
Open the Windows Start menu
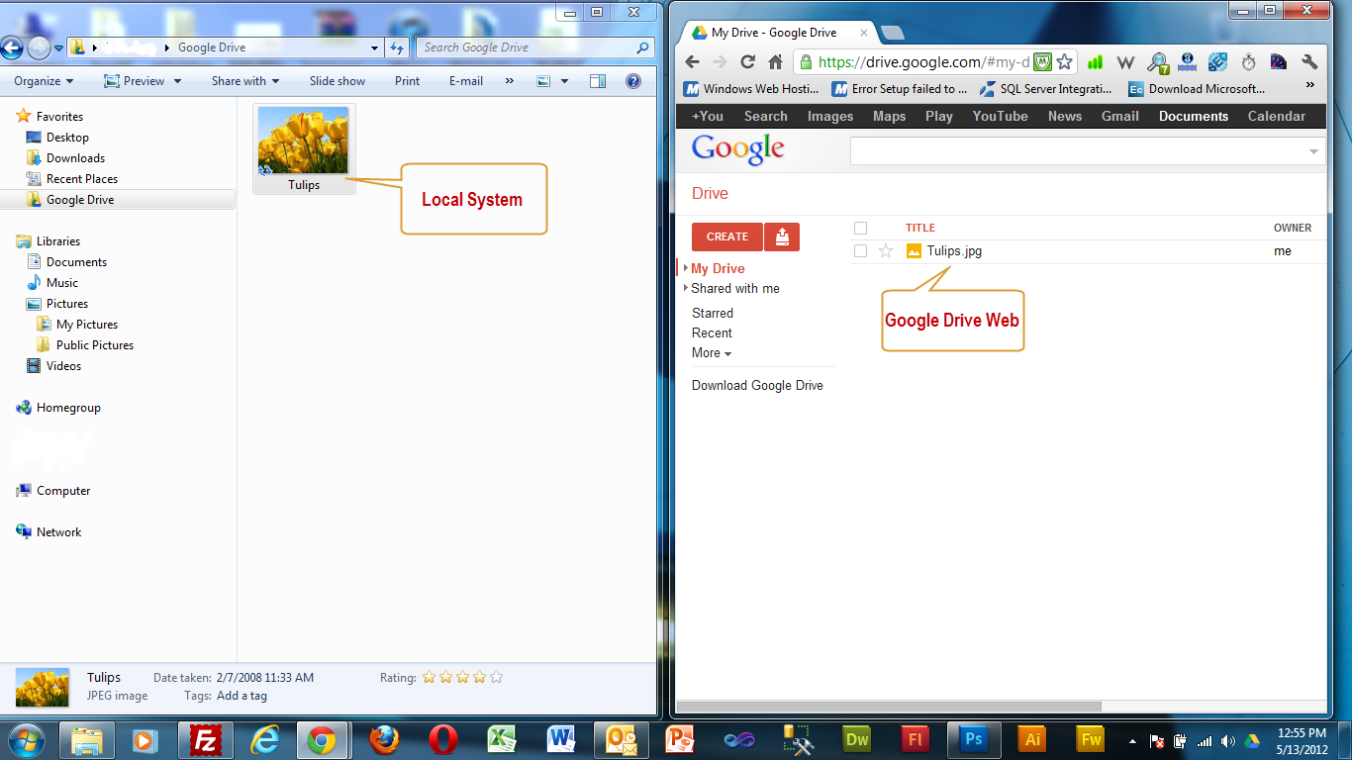point(27,739)
